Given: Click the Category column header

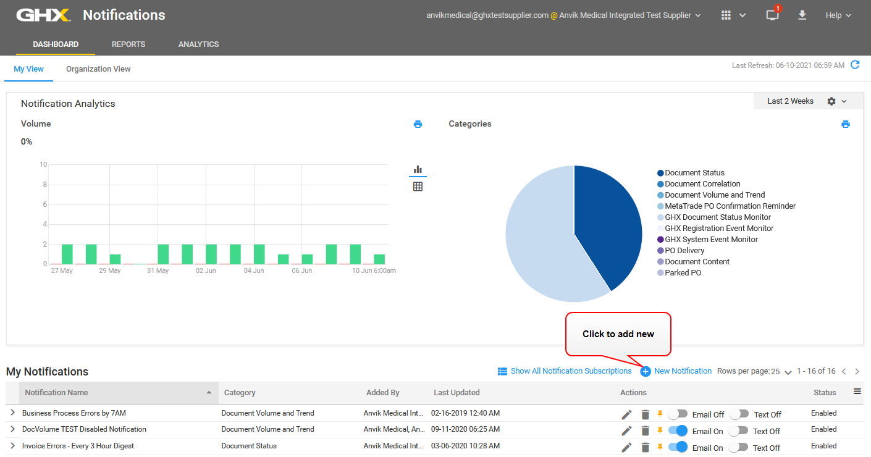Looking at the screenshot, I should (240, 393).
